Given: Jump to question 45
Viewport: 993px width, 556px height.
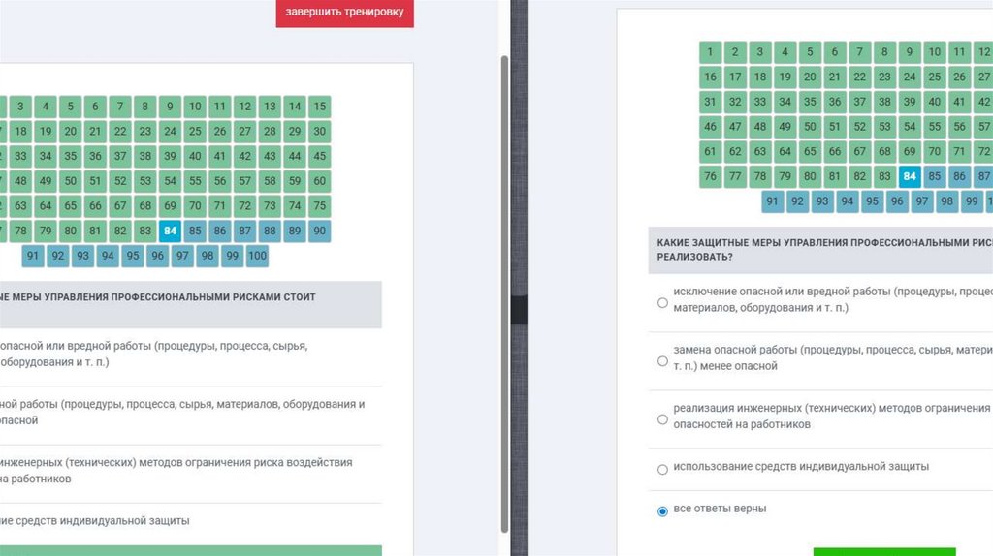Looking at the screenshot, I should pyautogui.click(x=319, y=156).
